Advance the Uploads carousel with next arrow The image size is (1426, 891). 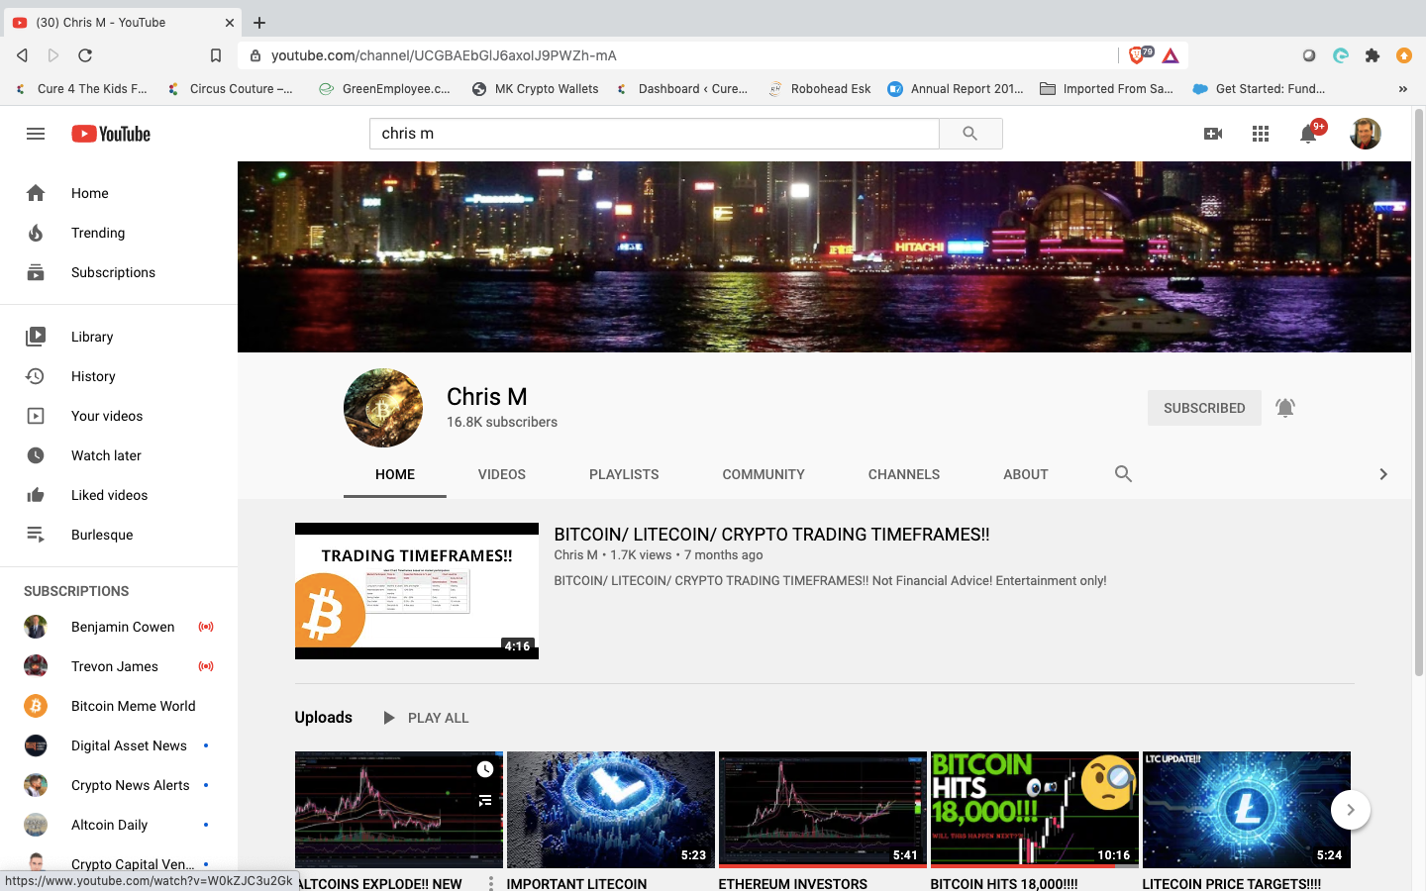click(x=1351, y=810)
